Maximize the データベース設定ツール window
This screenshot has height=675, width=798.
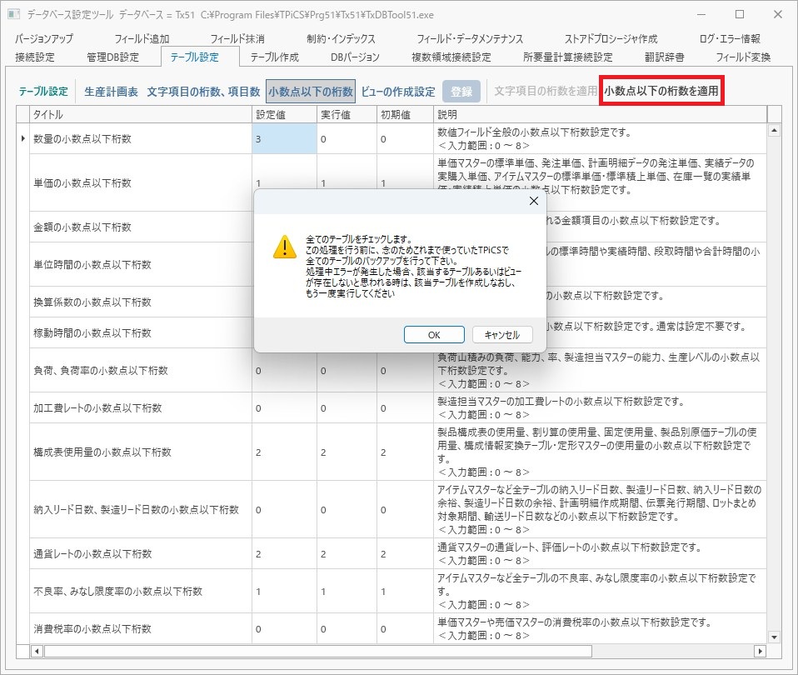tap(740, 14)
